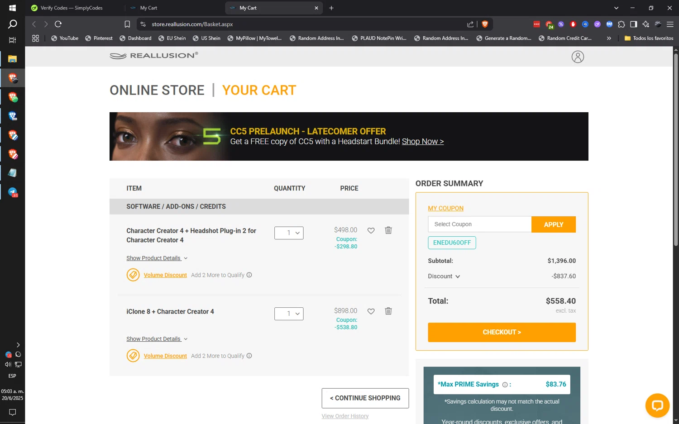679x424 pixels.
Task: Remove iClone 8 + Character Creator 4 trash icon
Action: tap(388, 311)
